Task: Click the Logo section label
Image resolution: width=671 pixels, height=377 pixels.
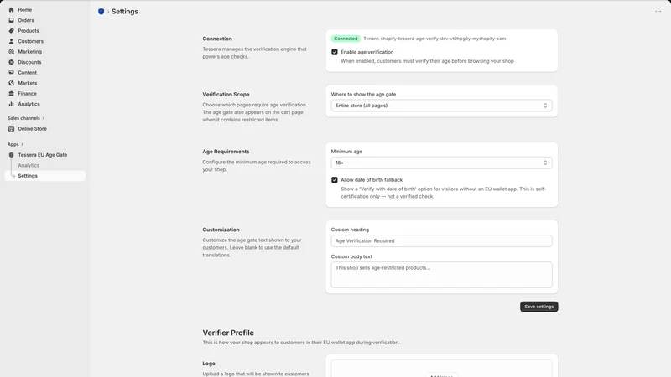Action: pos(209,364)
